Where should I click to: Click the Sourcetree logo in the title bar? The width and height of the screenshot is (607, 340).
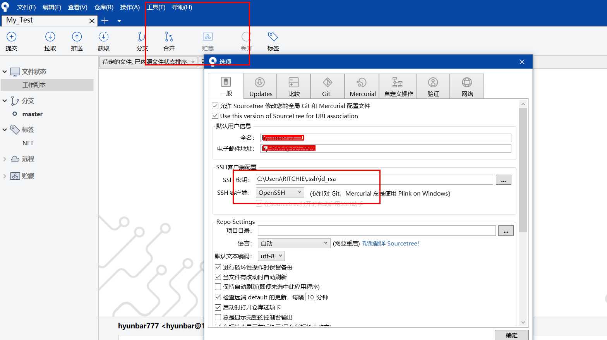click(5, 7)
